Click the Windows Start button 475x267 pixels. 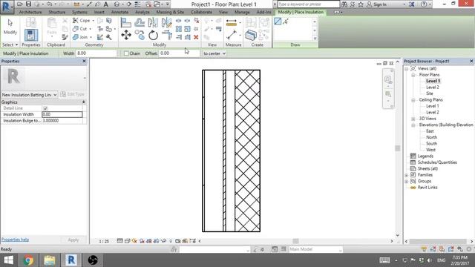(x=8, y=260)
